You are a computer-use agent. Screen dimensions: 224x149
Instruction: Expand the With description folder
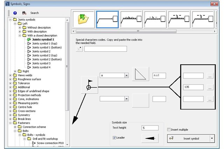coord(20,32)
